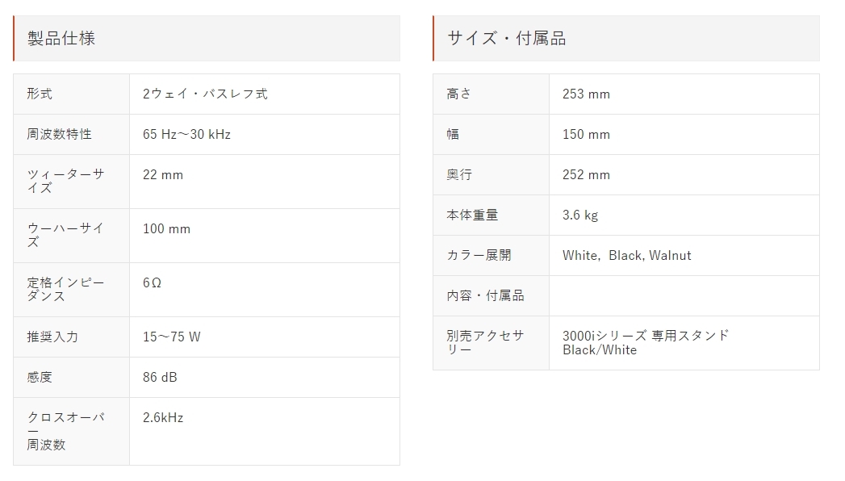Image resolution: width=845 pixels, height=481 pixels.
Task: Select the 15～75 W recommended input value
Action: point(171,337)
